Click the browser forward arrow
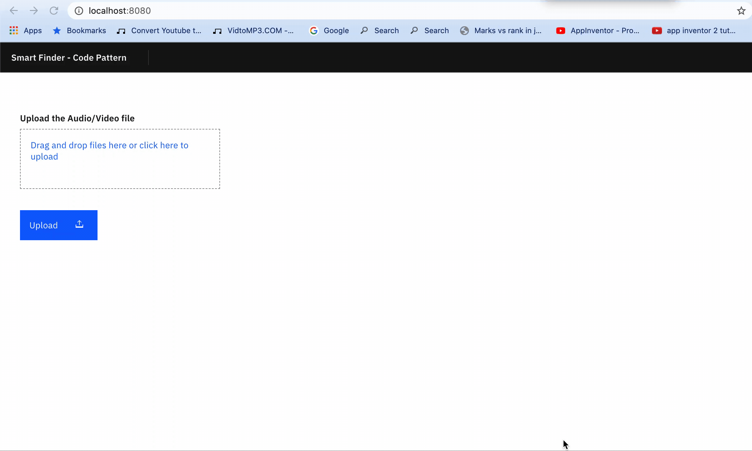Image resolution: width=752 pixels, height=451 pixels. 34,11
